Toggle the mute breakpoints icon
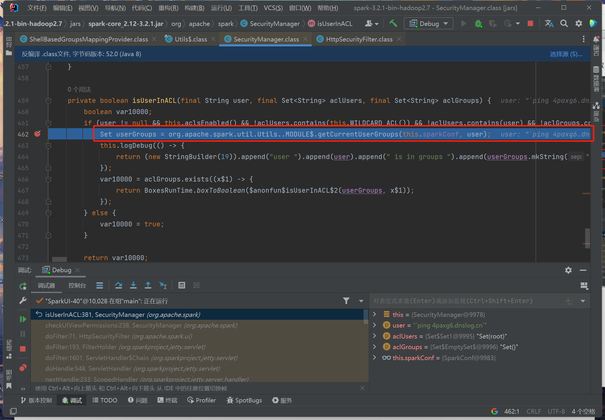 [23, 368]
